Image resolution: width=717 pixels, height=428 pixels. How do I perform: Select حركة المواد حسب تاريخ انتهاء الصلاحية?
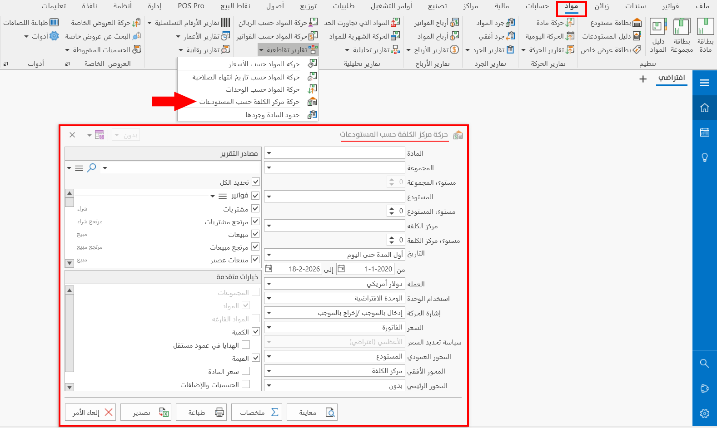[248, 77]
